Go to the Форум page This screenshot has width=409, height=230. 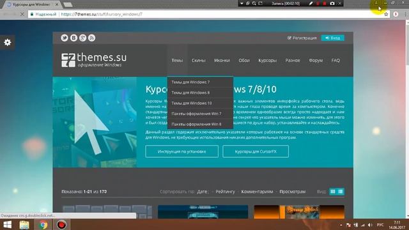coord(316,60)
